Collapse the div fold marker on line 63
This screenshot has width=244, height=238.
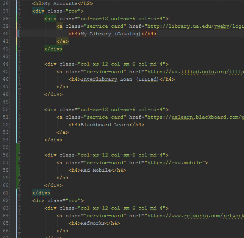pos(19,208)
